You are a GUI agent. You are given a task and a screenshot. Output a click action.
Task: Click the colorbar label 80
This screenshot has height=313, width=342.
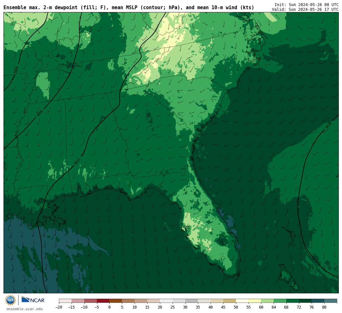(x=324, y=307)
